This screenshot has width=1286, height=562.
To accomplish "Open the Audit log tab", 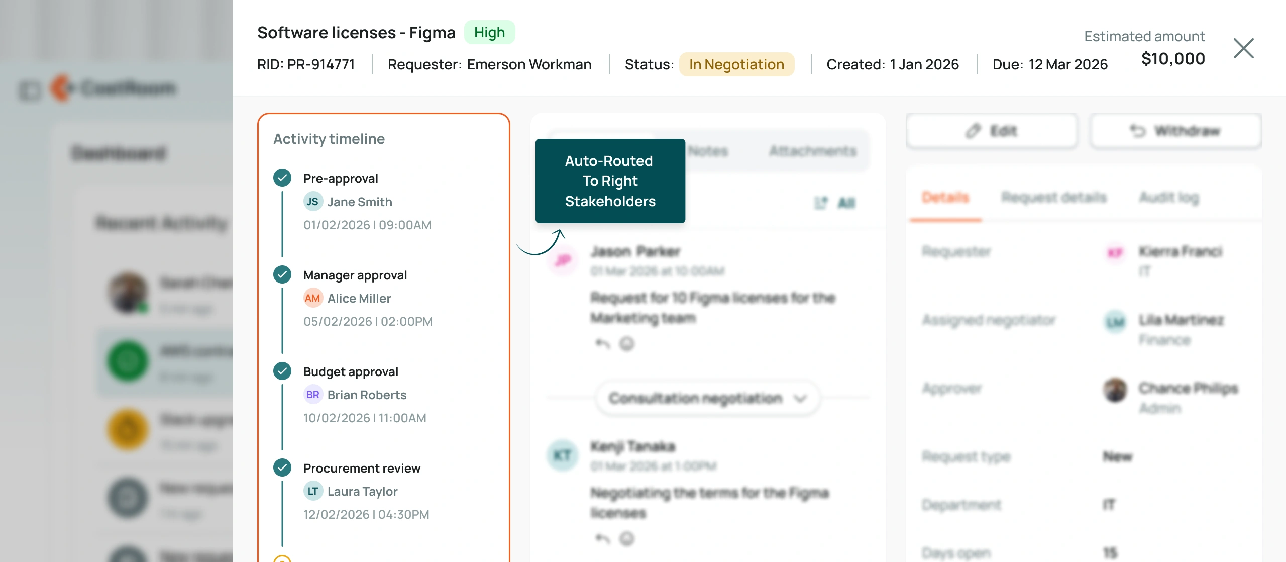I will [x=1169, y=197].
